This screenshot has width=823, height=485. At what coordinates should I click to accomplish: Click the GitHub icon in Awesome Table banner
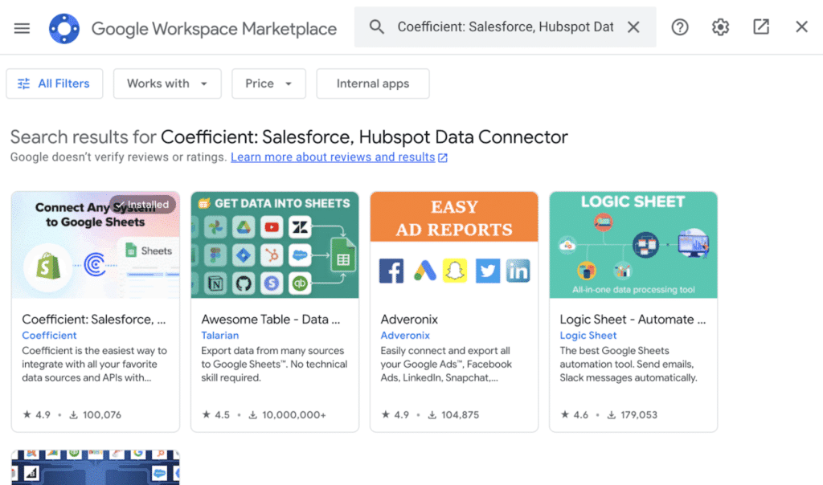coord(243,283)
